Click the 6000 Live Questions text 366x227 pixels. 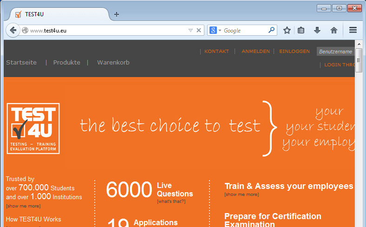(150, 189)
